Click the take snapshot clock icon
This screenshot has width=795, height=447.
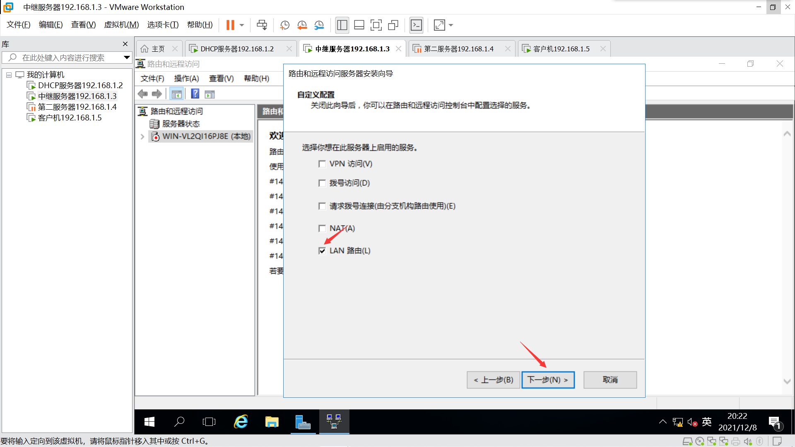284,25
